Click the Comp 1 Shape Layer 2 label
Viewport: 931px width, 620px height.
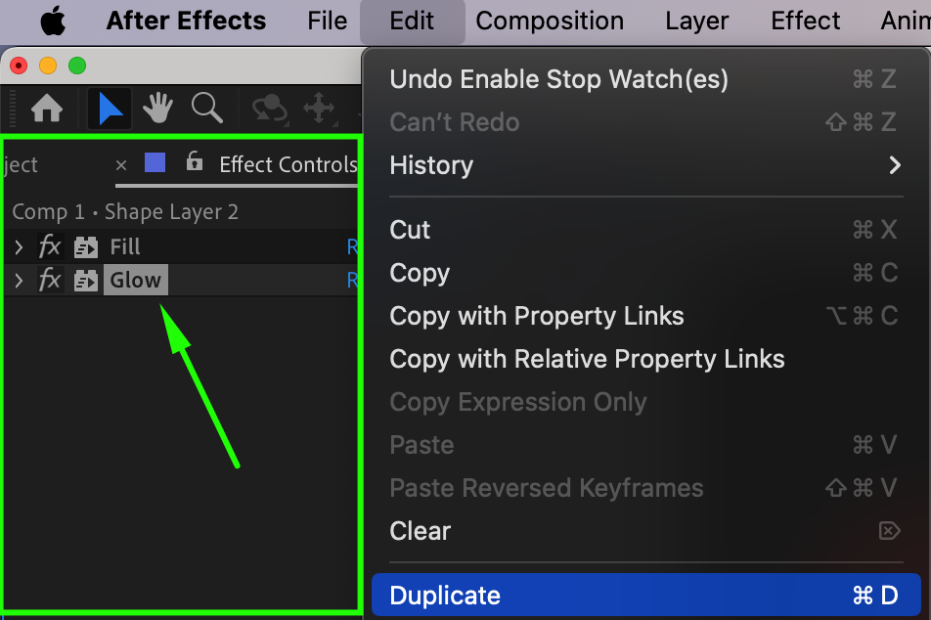click(x=125, y=212)
